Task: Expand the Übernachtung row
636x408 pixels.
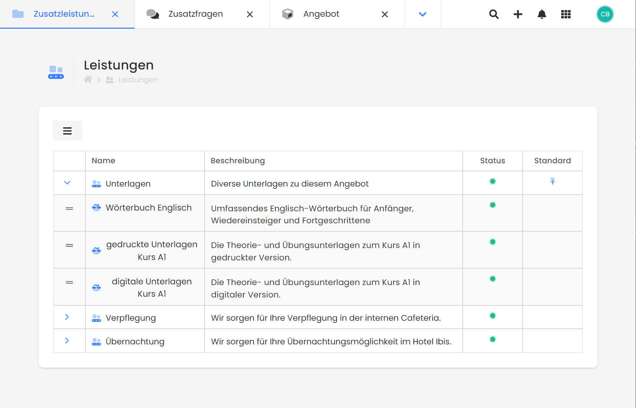Action: (x=67, y=340)
